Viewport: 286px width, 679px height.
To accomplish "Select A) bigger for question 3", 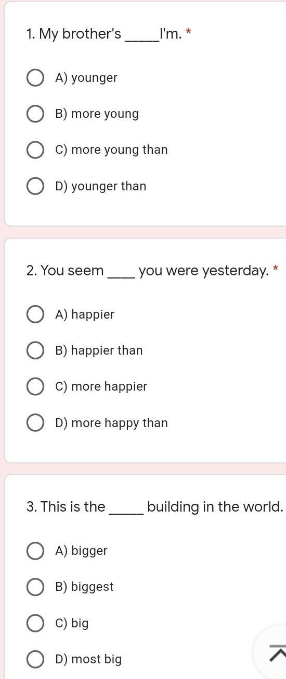I will tap(35, 551).
